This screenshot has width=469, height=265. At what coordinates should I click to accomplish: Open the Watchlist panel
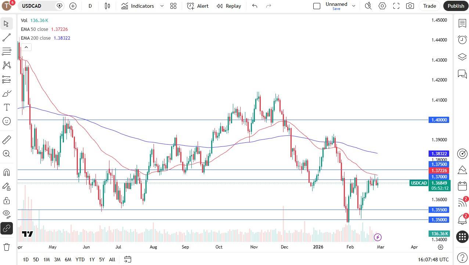click(462, 23)
